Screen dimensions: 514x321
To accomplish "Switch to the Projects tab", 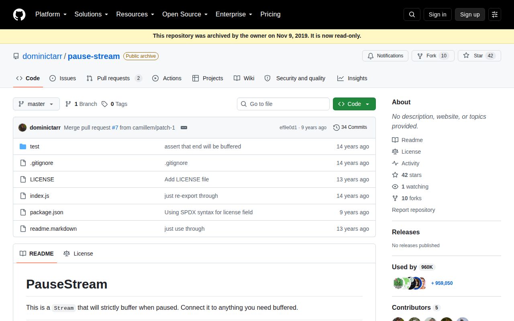I will coord(208,78).
